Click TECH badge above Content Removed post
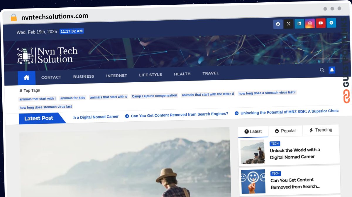The image size is (352, 197). (275, 173)
